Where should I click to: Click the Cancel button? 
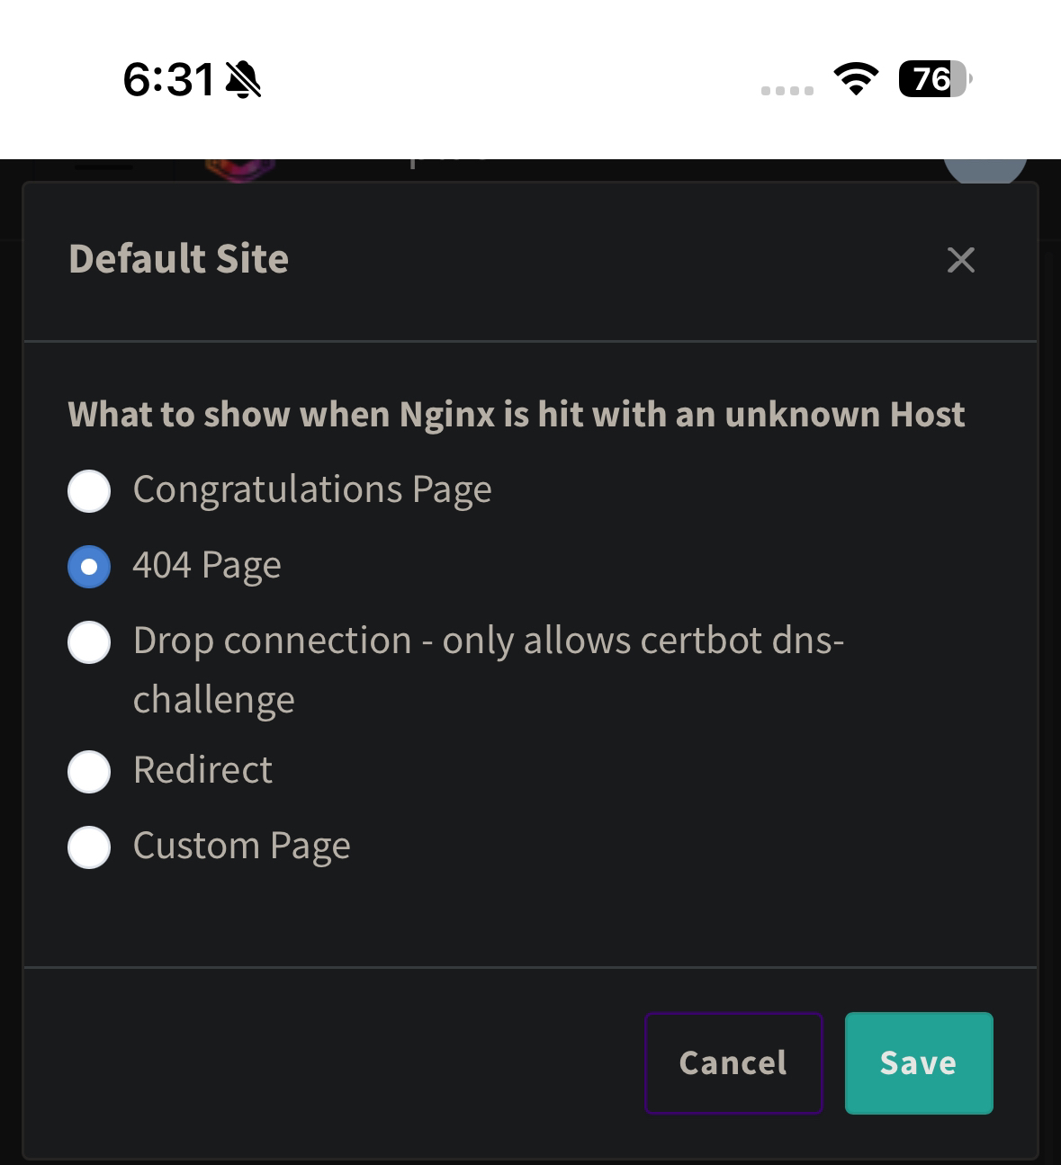[x=733, y=1062]
